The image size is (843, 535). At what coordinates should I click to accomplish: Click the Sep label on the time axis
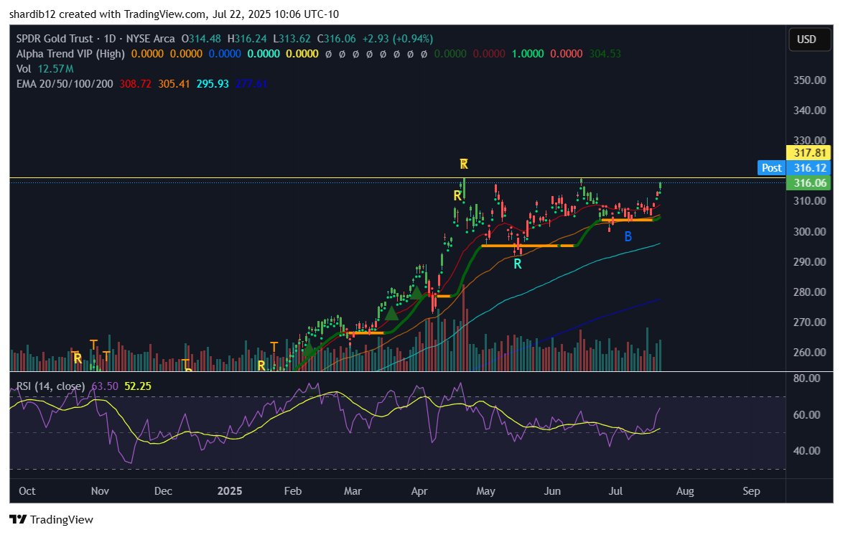pos(751,491)
